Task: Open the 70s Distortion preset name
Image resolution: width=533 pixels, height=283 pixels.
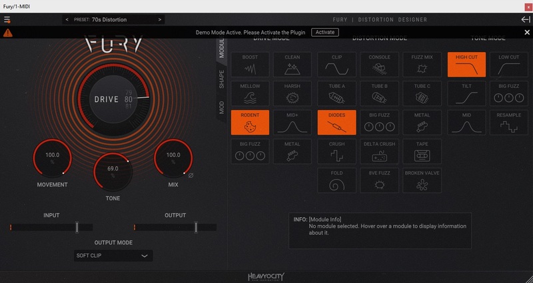Action: (x=109, y=20)
